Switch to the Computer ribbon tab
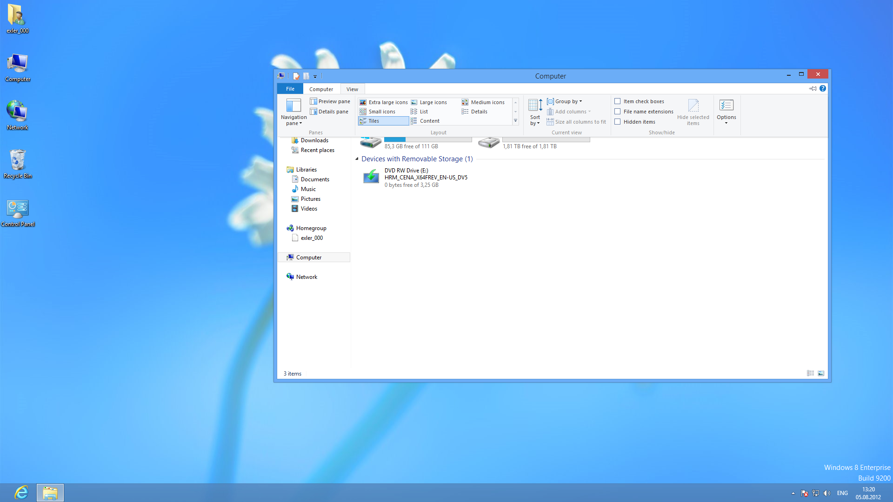 pos(321,89)
